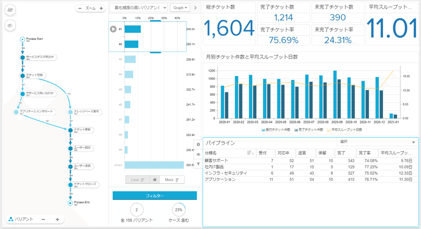Image resolution: width=421 pixels, height=229 pixels.
Task: Select the ITサービス問い合わせ node
Action: tap(38, 94)
